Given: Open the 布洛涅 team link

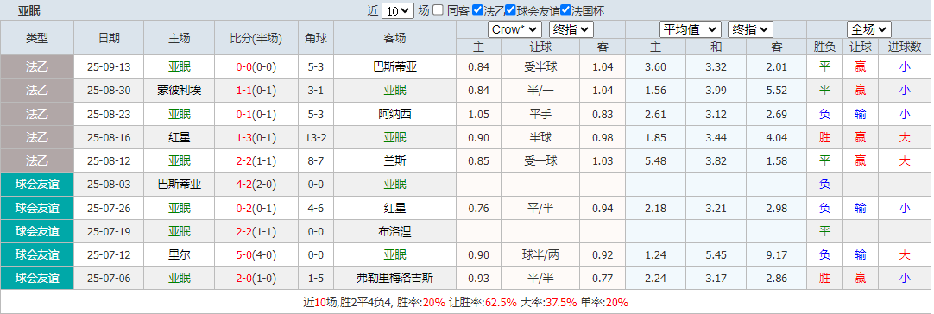Looking at the screenshot, I should click(395, 231).
